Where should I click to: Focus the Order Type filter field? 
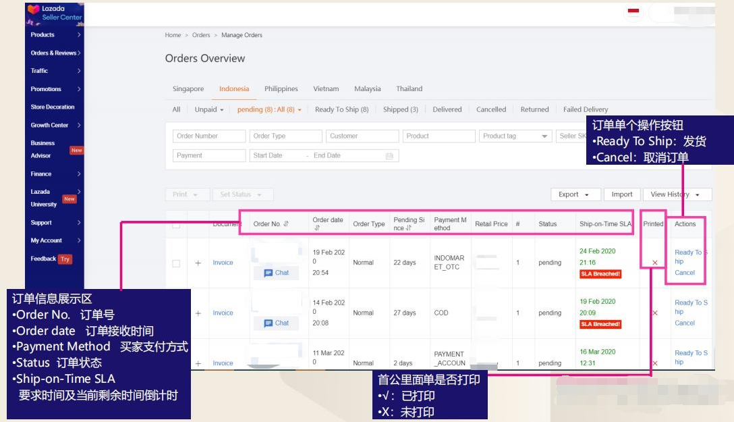[285, 136]
